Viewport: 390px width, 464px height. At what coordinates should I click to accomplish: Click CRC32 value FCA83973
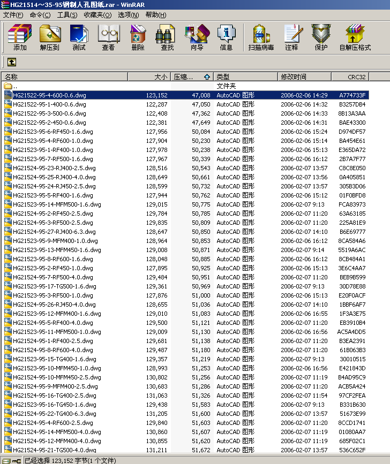352,204
